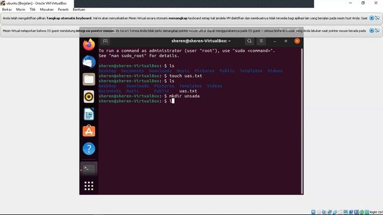
Task: Click the terminal title sheren@sheren-VirtualBox
Action: (201, 41)
